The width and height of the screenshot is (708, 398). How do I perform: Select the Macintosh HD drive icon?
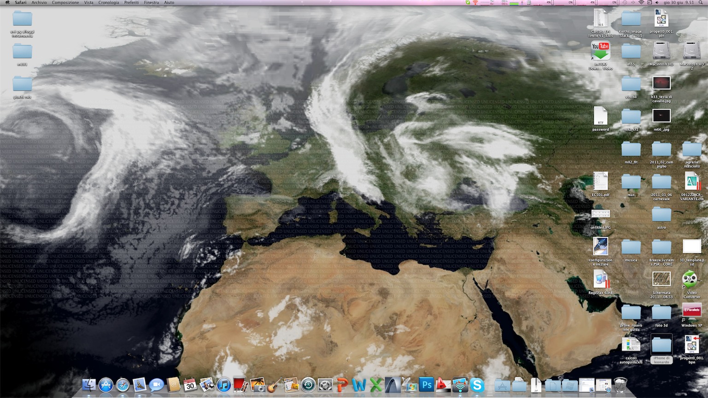pos(661,51)
